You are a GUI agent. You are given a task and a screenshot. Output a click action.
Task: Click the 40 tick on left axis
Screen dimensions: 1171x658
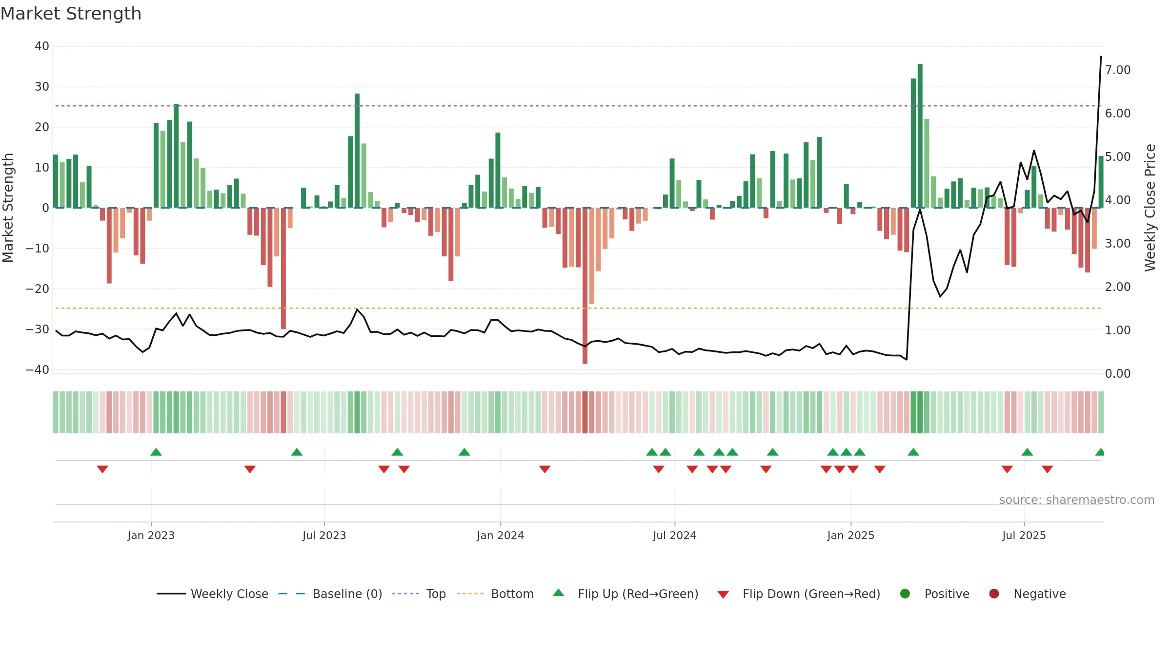tap(42, 46)
